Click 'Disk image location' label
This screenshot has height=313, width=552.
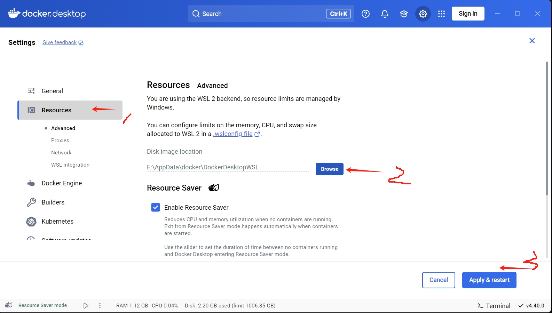[x=174, y=152]
